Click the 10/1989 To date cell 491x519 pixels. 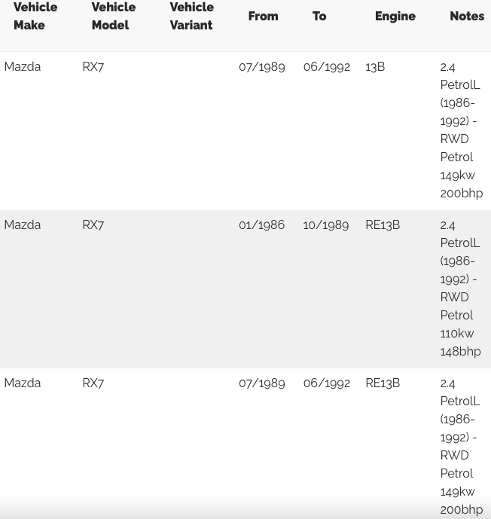(326, 225)
